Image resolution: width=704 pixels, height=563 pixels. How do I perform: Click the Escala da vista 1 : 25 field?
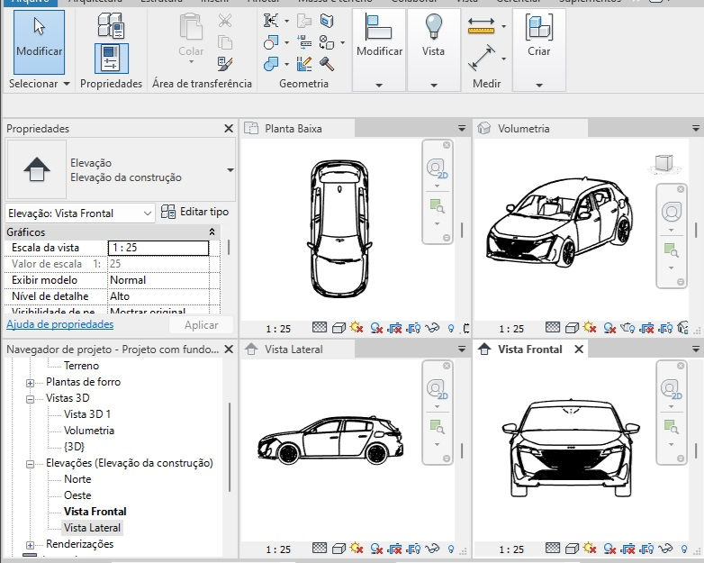158,248
